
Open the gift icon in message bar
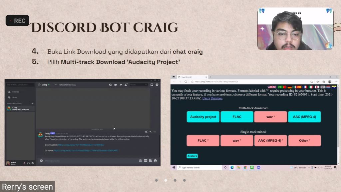click(x=141, y=161)
